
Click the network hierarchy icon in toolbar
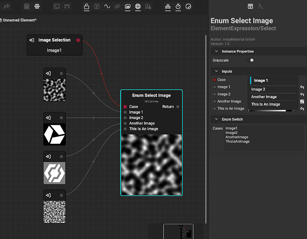tap(167, 7)
